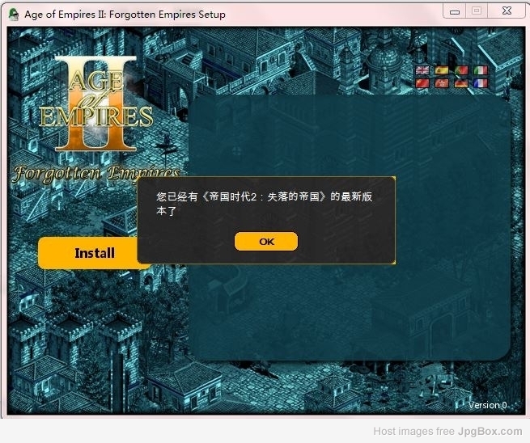Open the setup window's title bar icon menu
The image size is (530, 443).
14,14
